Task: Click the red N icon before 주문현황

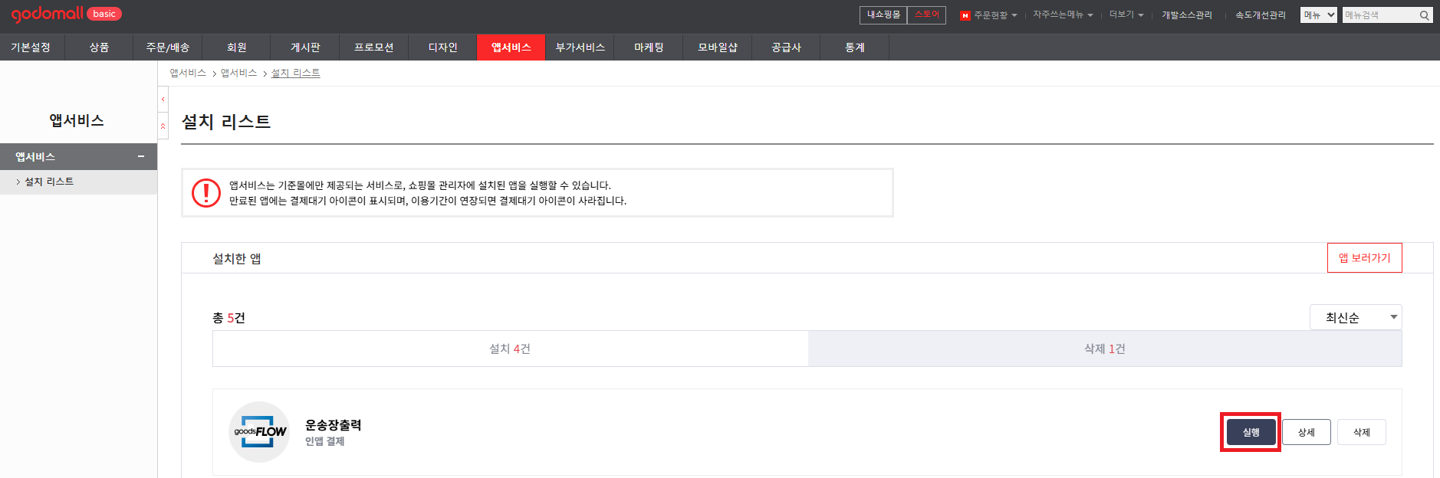Action: click(965, 15)
